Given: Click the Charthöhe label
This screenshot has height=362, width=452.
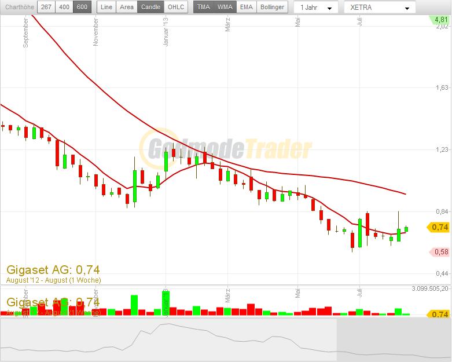Looking at the screenshot, I should (x=20, y=7).
